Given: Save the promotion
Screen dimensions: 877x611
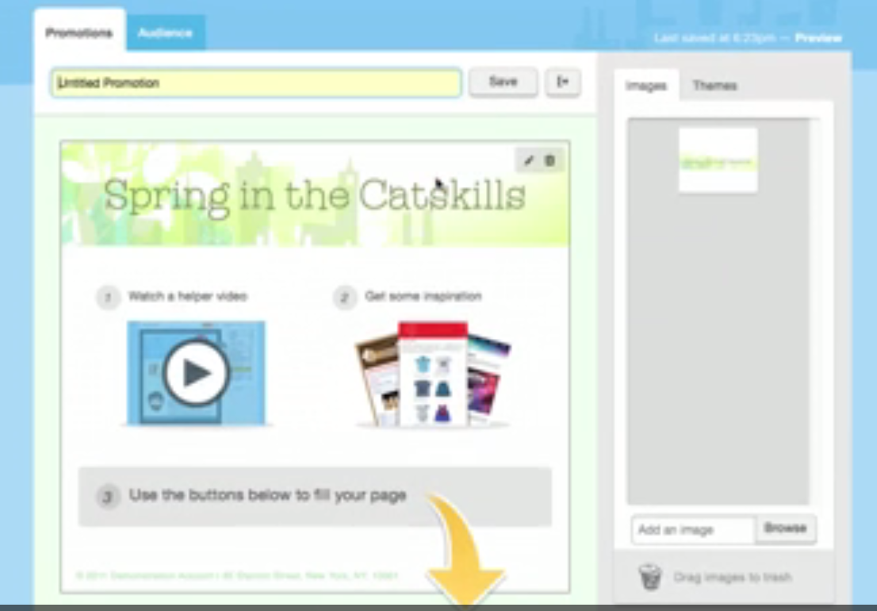Looking at the screenshot, I should pyautogui.click(x=503, y=82).
